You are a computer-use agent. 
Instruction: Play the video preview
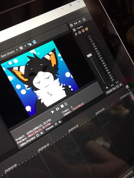coord(52,112)
